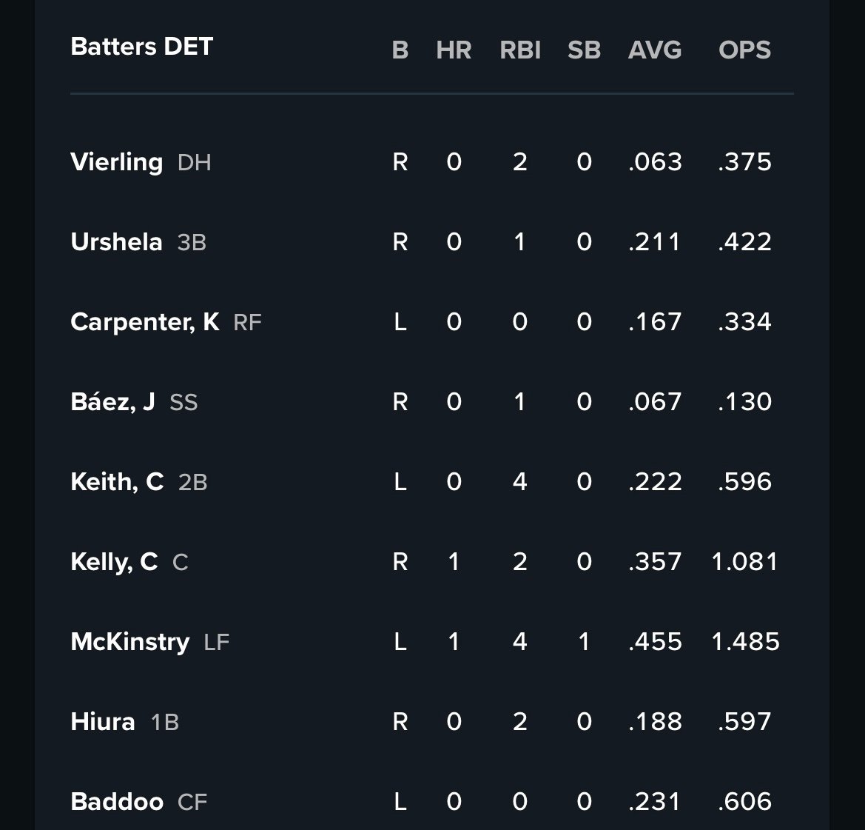Viewport: 865px width, 830px height.
Task: Click the B batting-side column header
Action: tap(400, 50)
